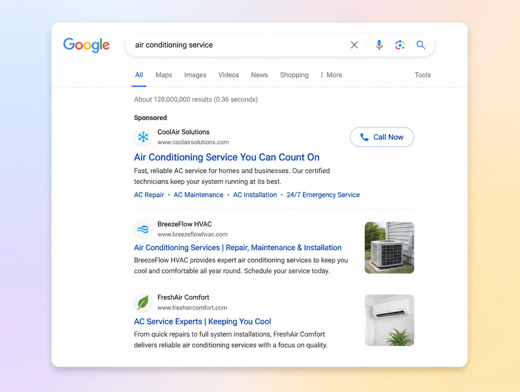
Task: Click the Call Now button
Action: click(x=382, y=137)
